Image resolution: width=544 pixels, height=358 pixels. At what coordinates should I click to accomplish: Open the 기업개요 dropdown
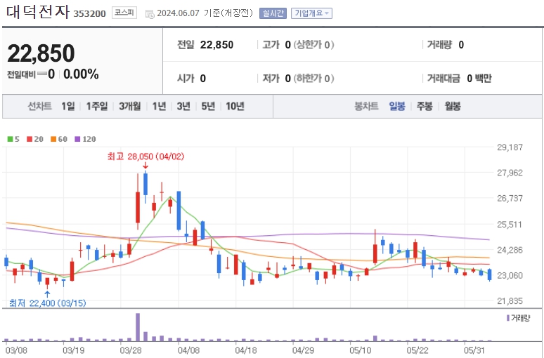311,13
